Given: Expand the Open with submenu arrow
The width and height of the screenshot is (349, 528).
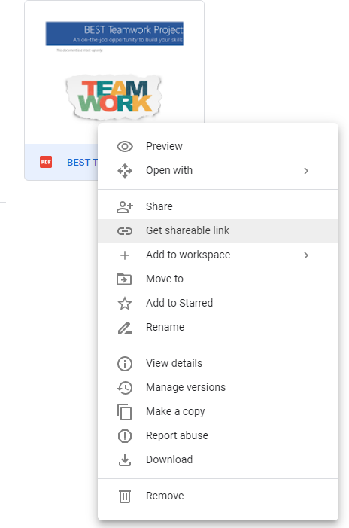Looking at the screenshot, I should coord(306,171).
